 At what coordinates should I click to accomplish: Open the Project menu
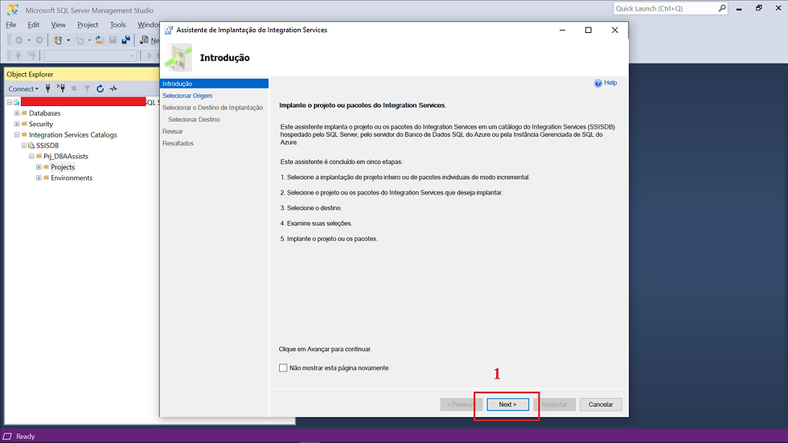pos(88,25)
